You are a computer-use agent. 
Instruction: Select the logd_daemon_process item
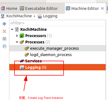51,55
